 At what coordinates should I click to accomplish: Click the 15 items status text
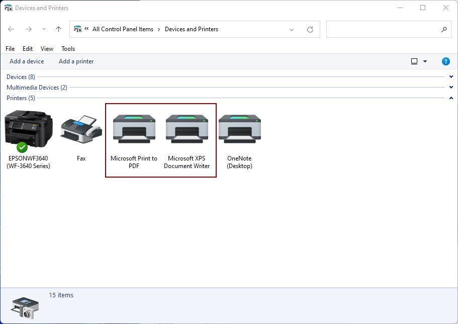click(x=61, y=295)
